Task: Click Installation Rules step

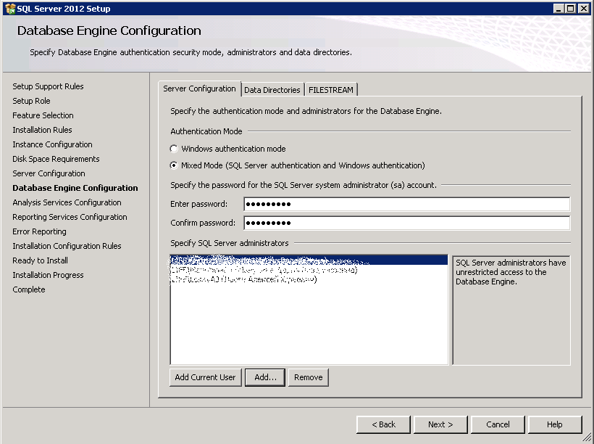Action: pos(42,130)
